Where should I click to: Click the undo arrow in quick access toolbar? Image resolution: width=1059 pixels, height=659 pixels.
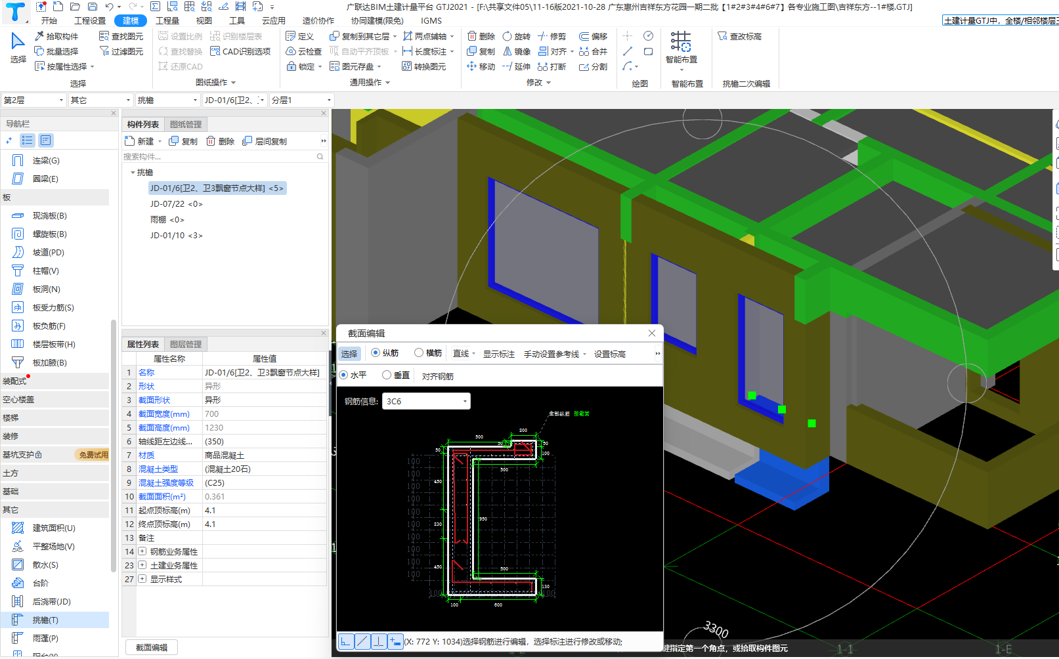pos(109,7)
